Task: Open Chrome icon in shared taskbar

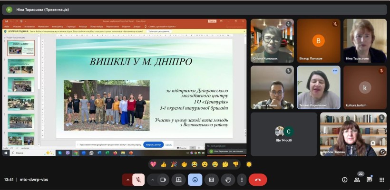Action: tap(76, 153)
